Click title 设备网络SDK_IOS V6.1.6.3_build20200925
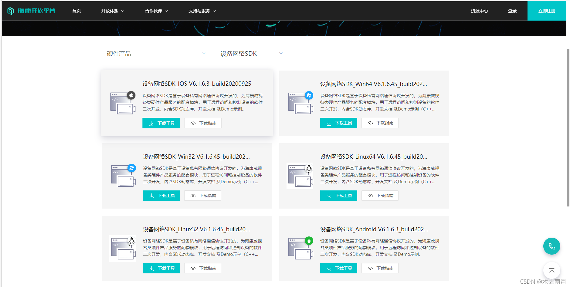 pyautogui.click(x=197, y=84)
